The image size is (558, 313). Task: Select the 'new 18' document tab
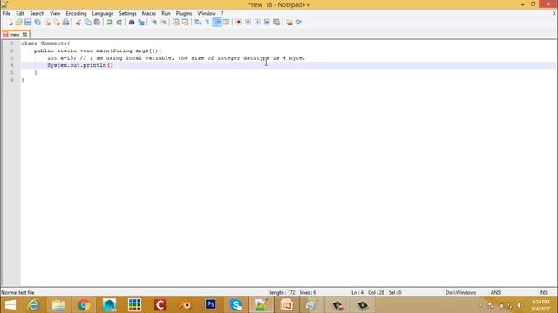click(x=16, y=35)
